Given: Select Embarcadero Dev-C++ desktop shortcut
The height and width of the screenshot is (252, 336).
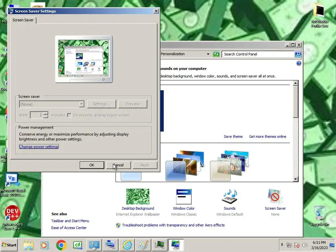Looking at the screenshot, I should pyautogui.click(x=12, y=218).
